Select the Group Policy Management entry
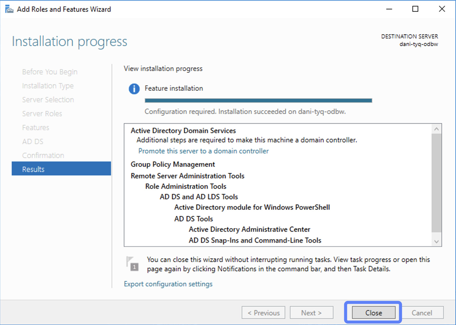This screenshot has height=325, width=456. (x=173, y=164)
